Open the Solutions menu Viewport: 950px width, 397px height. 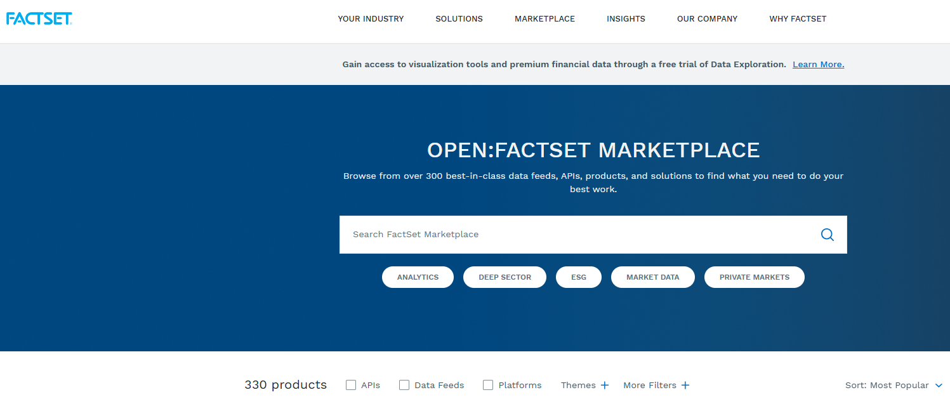point(459,18)
